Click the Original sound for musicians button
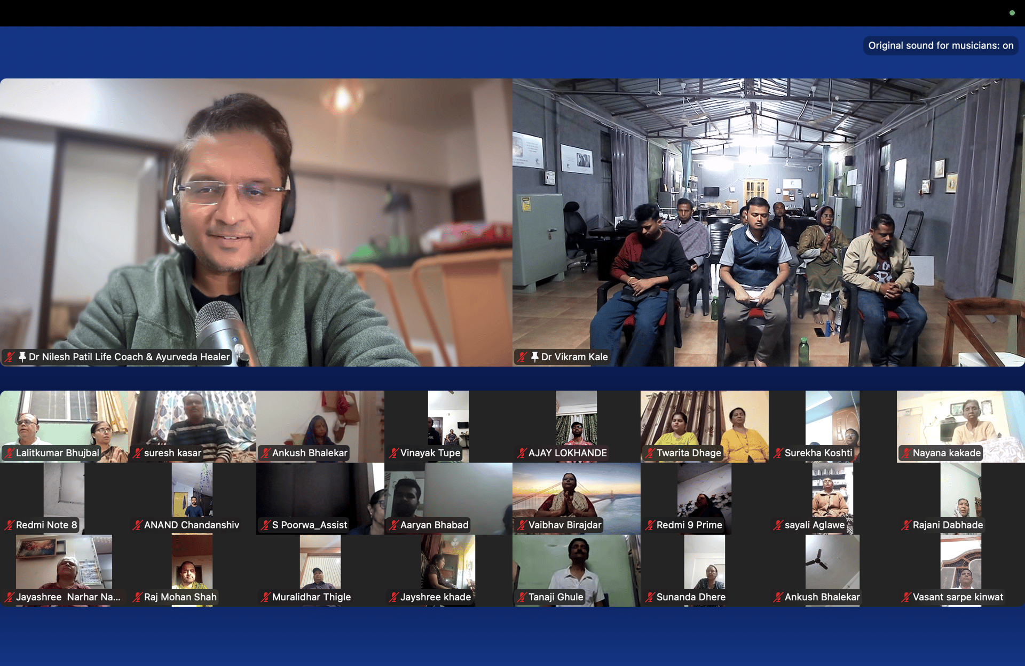The width and height of the screenshot is (1025, 666). tap(940, 45)
